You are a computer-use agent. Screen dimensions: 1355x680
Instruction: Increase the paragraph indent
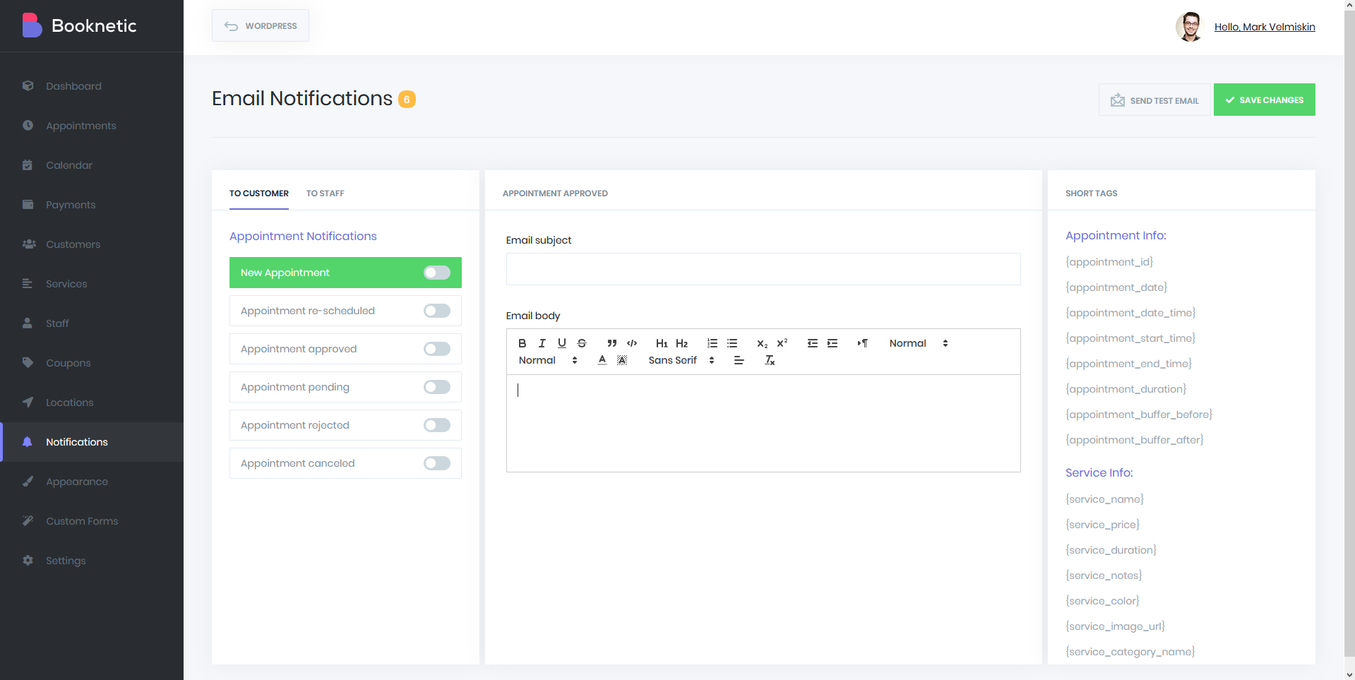coord(832,343)
